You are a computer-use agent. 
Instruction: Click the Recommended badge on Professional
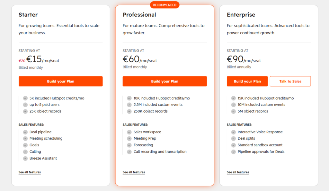click(x=164, y=5)
